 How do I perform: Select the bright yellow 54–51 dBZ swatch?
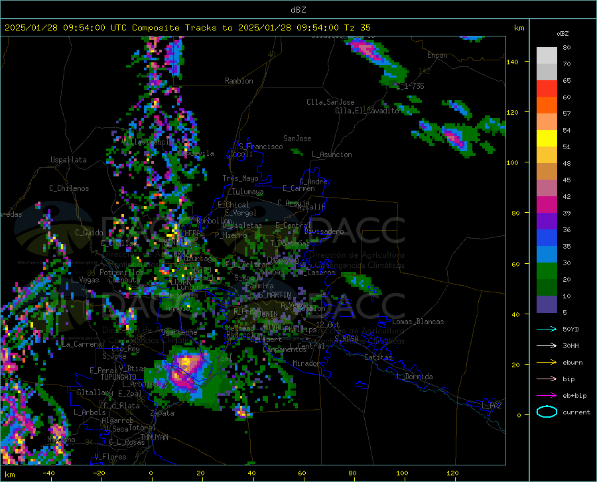click(547, 139)
